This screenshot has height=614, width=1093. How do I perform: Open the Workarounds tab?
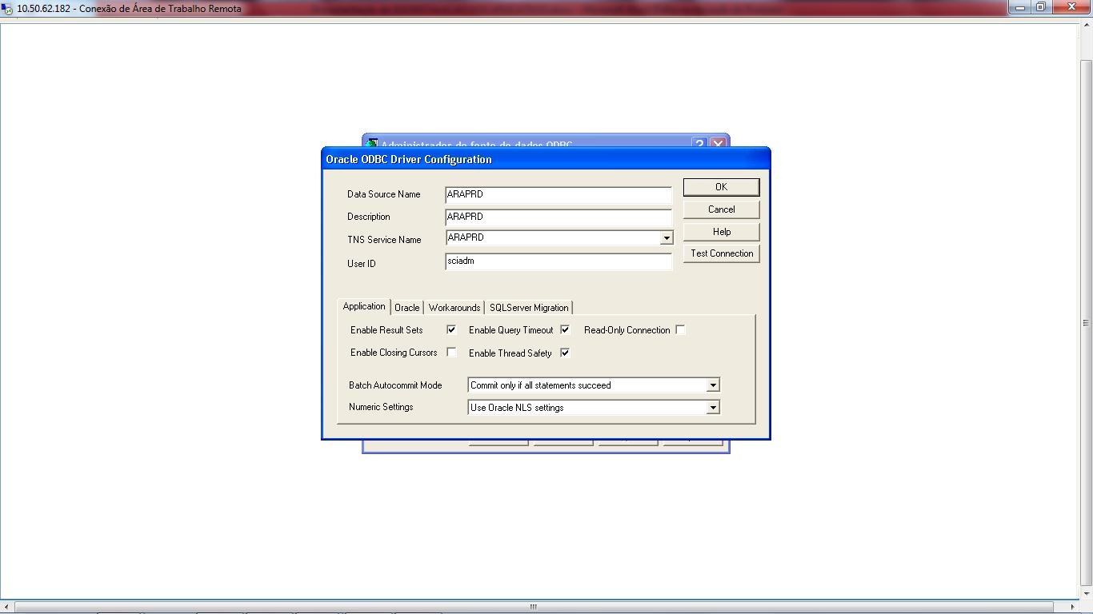coord(454,308)
